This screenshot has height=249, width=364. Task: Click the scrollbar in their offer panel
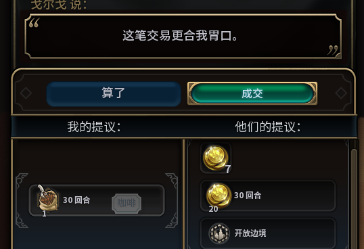click(x=354, y=198)
